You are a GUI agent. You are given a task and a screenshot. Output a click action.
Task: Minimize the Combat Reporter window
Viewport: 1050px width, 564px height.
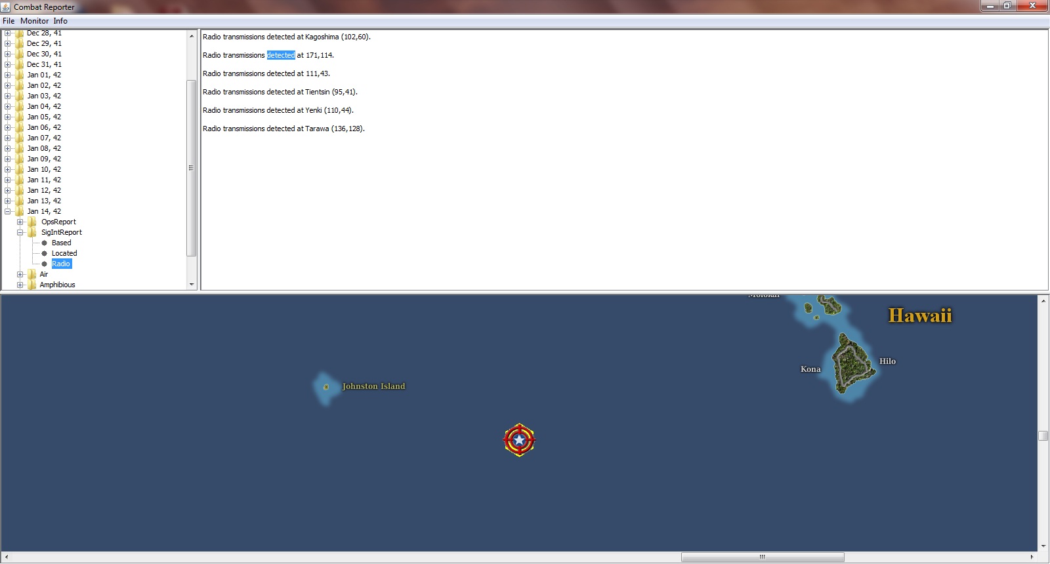pos(989,6)
